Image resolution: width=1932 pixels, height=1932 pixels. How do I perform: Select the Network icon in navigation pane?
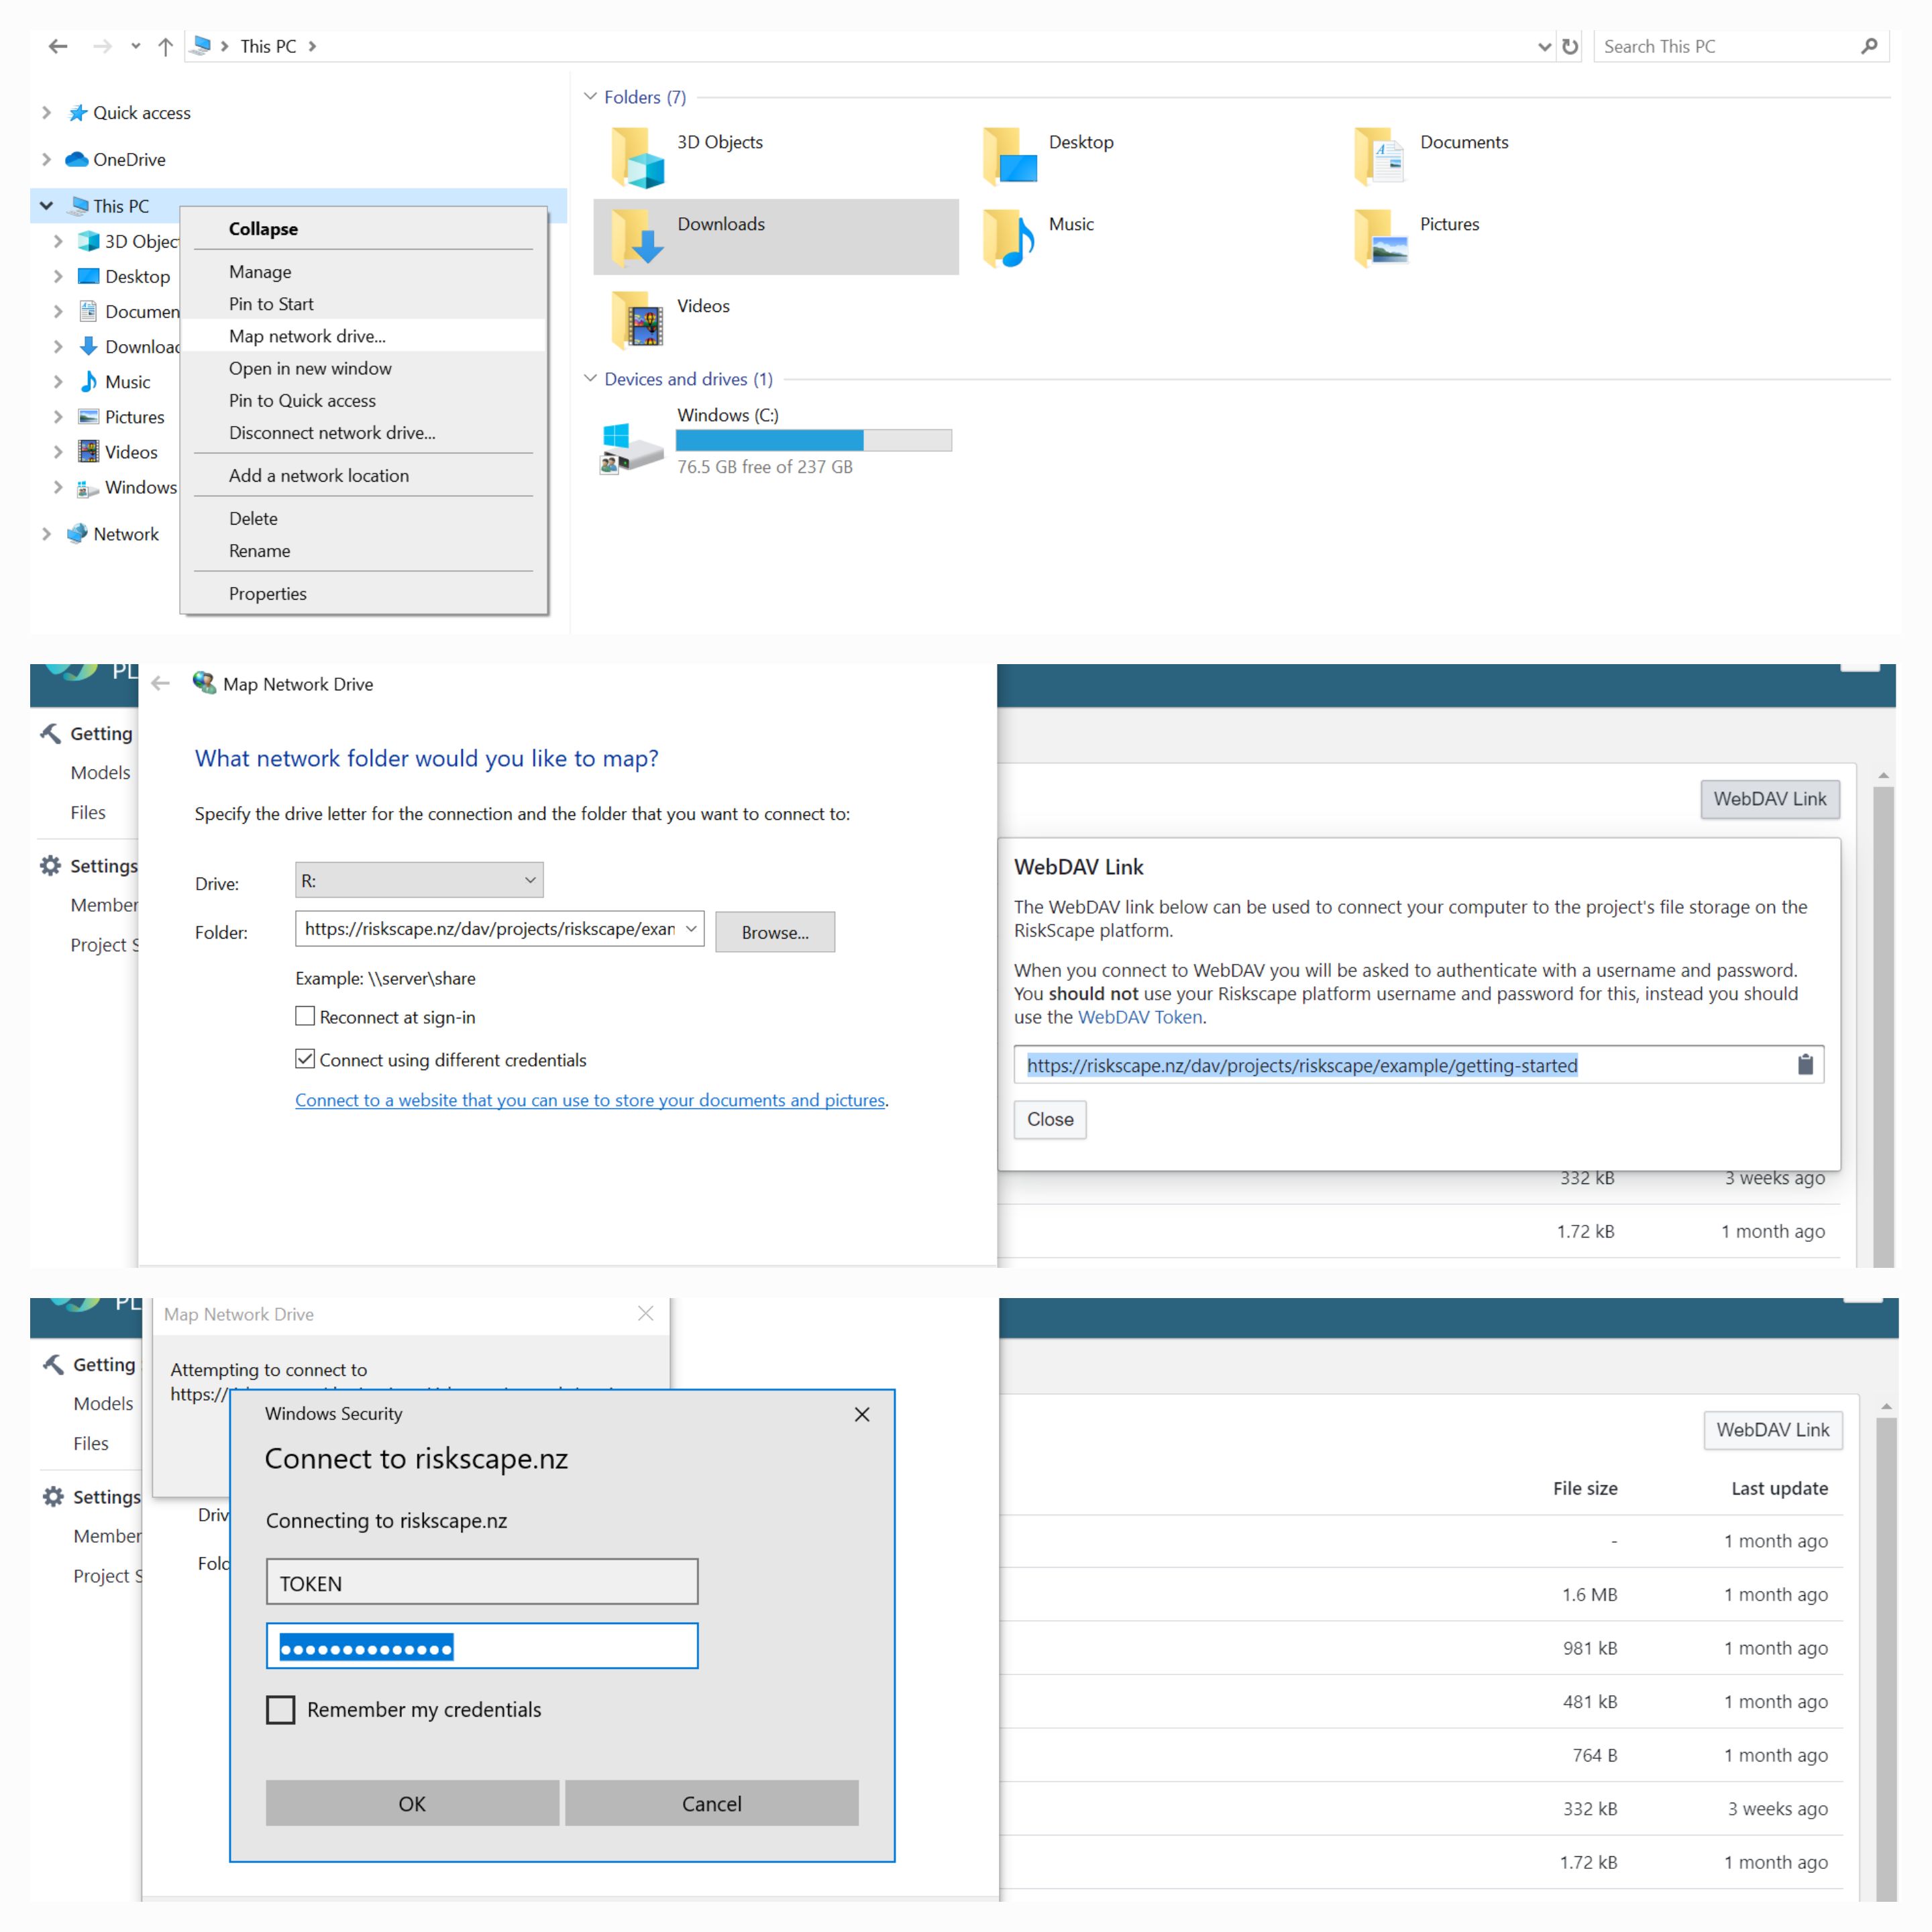point(77,534)
